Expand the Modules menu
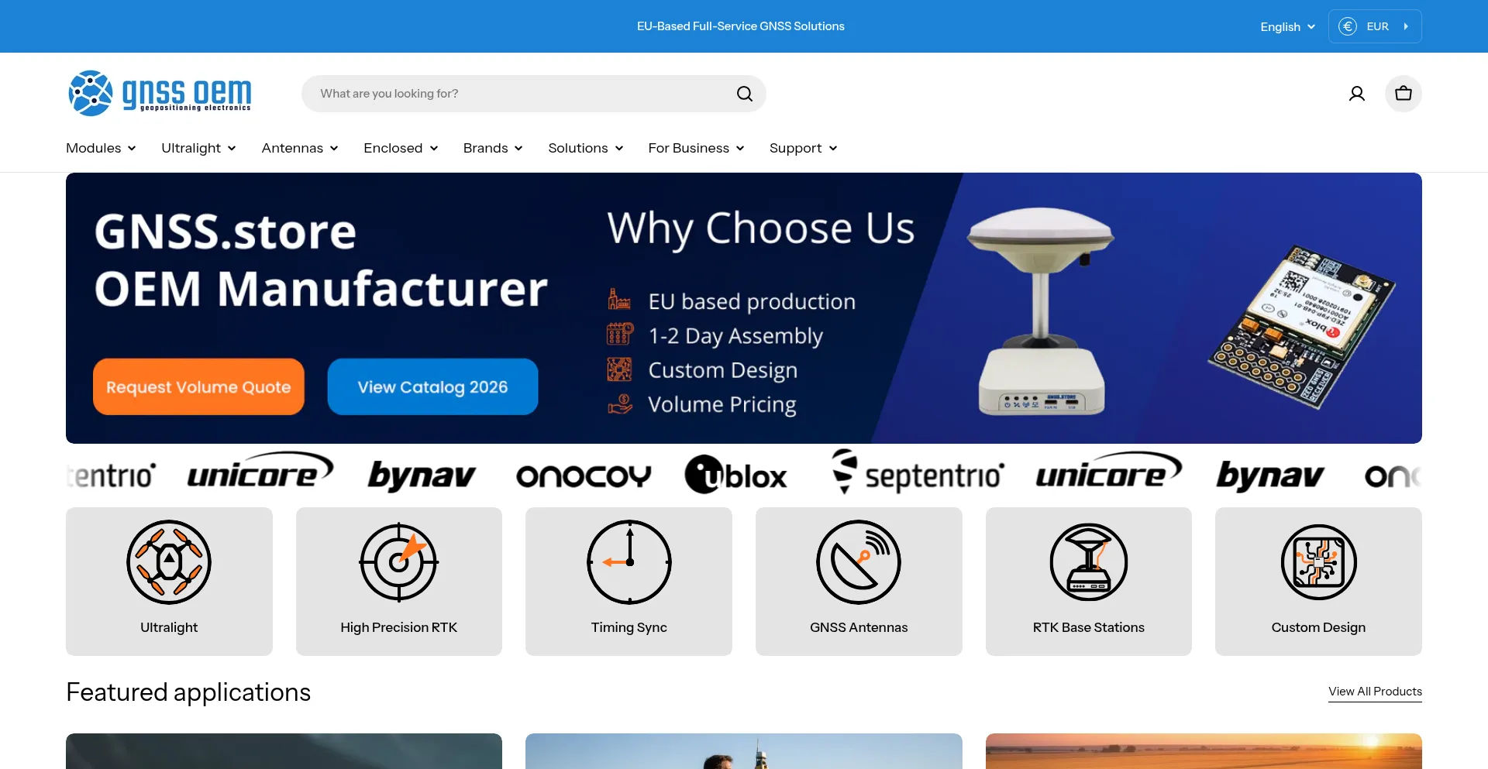 101,148
